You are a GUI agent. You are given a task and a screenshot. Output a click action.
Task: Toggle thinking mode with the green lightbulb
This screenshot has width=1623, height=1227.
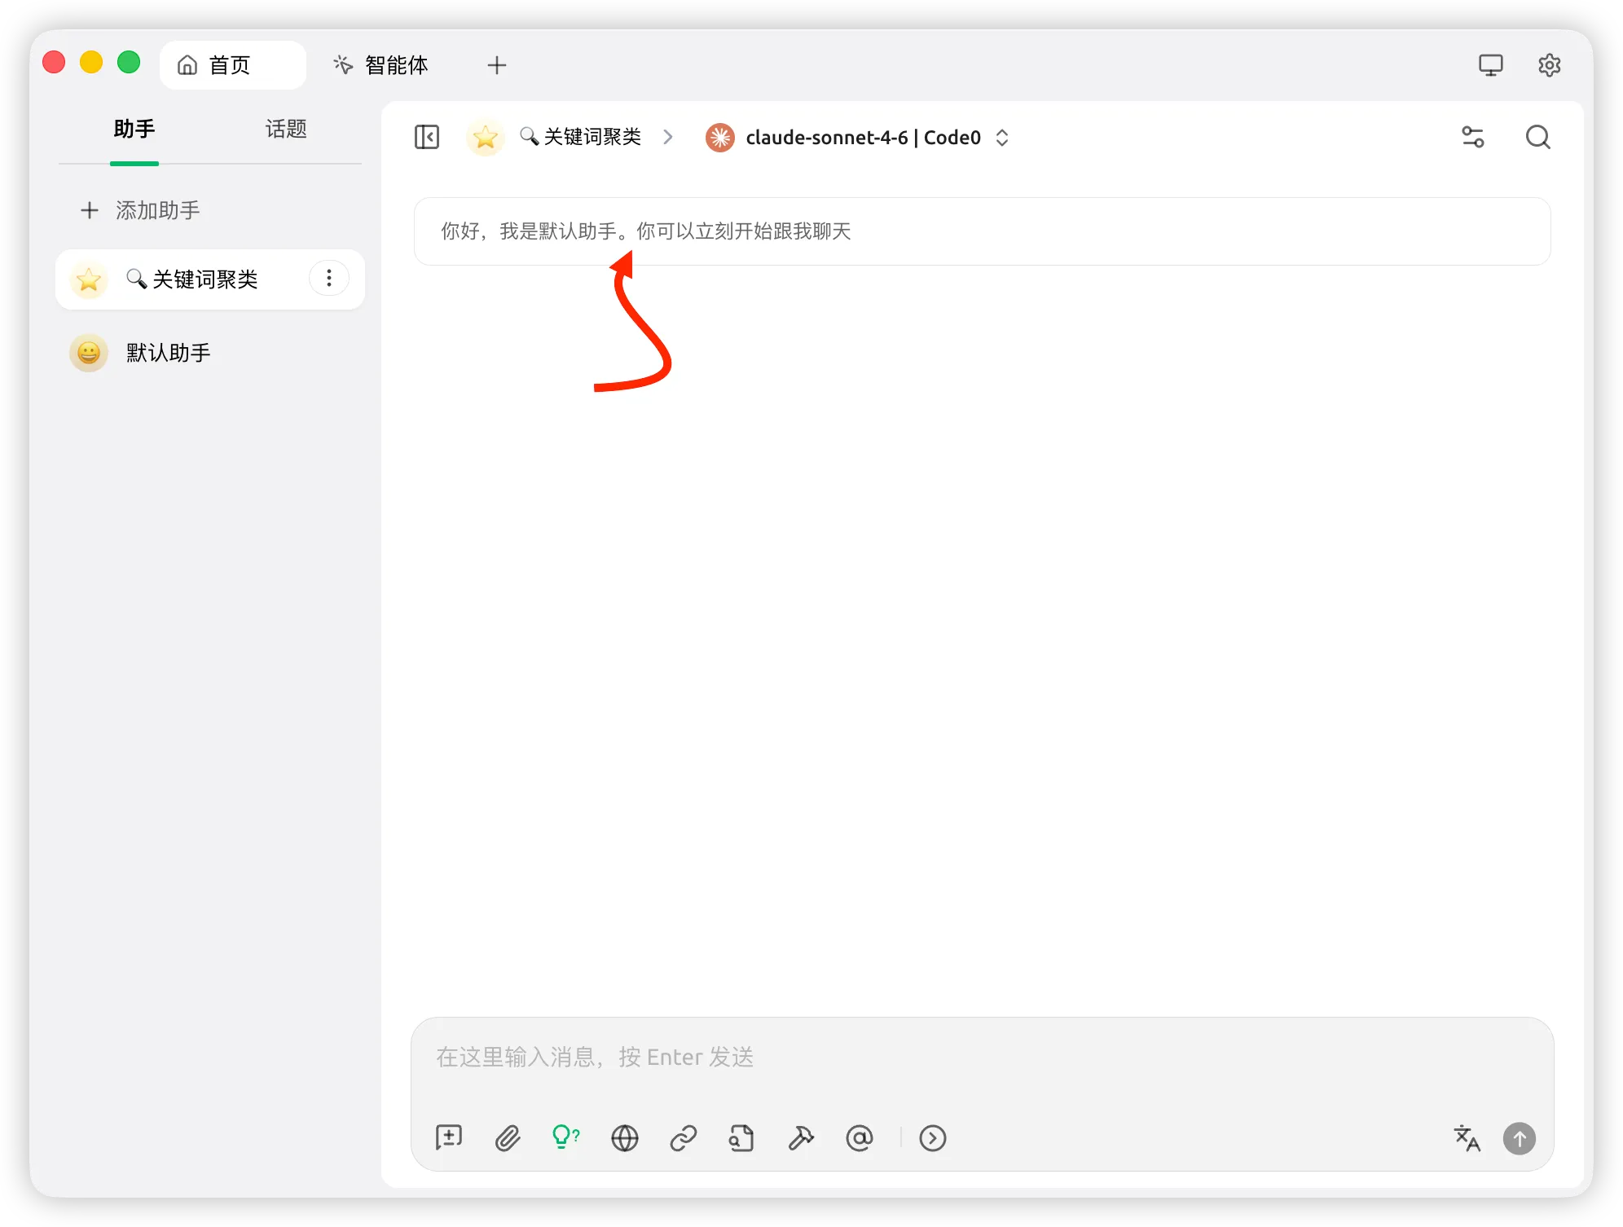click(x=565, y=1137)
